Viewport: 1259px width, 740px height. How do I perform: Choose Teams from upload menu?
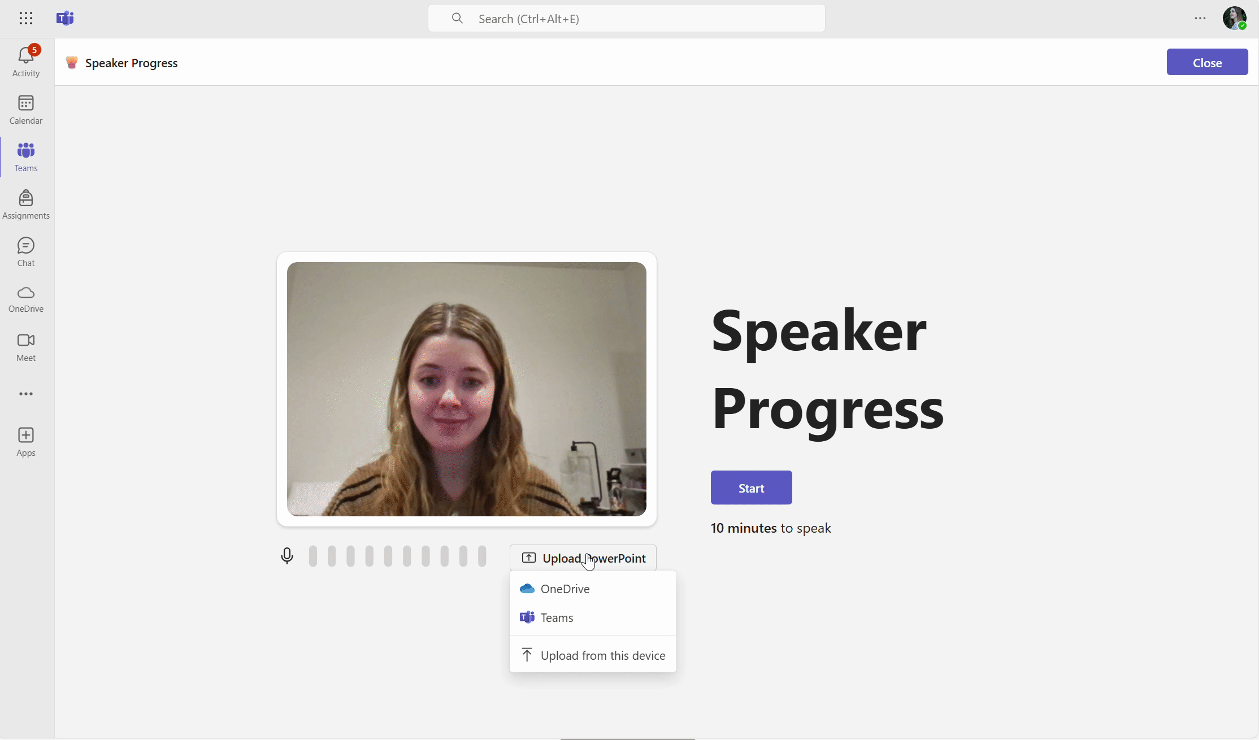pyautogui.click(x=557, y=617)
